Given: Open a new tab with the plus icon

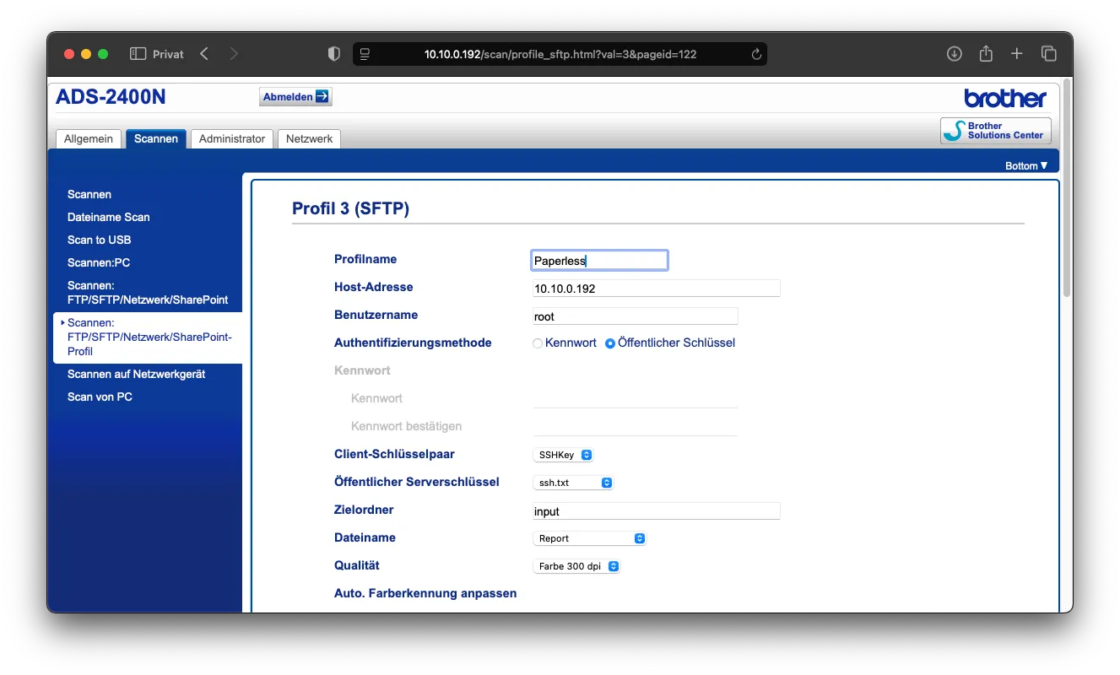Looking at the screenshot, I should [1016, 53].
